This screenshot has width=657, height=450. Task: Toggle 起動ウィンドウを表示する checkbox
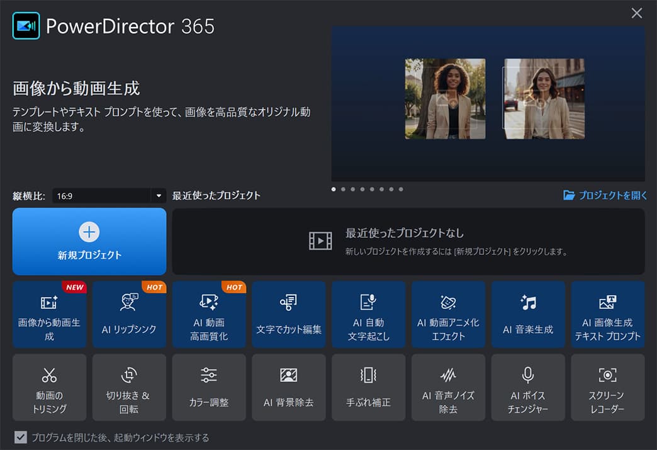pos(21,437)
